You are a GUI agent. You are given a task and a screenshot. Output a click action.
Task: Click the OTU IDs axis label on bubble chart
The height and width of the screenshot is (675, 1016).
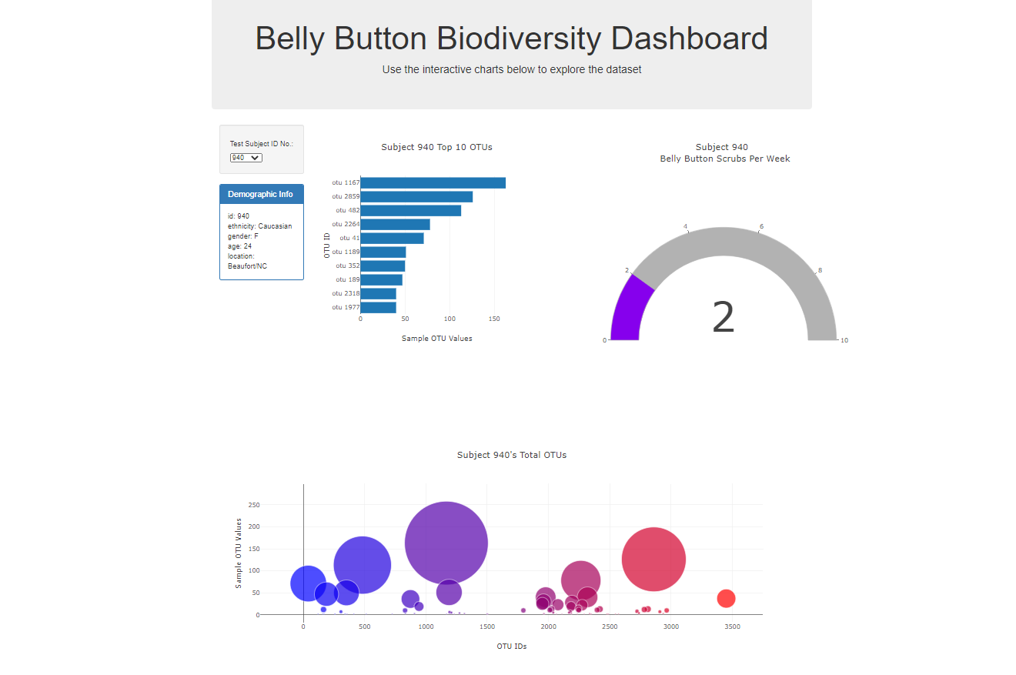coord(511,646)
